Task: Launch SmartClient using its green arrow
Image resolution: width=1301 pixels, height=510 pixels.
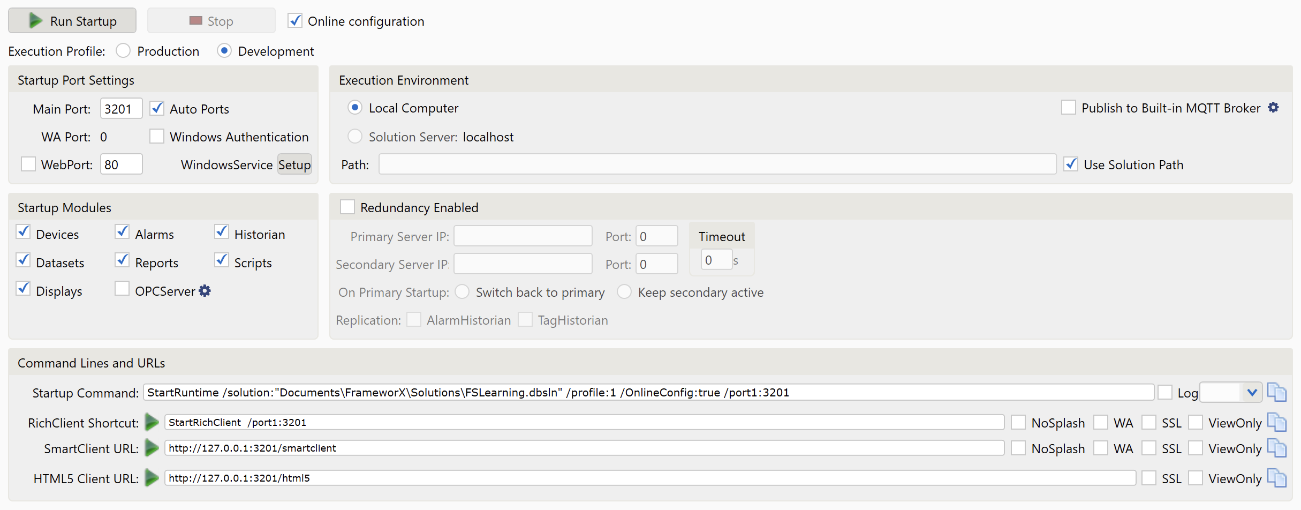Action: (152, 448)
